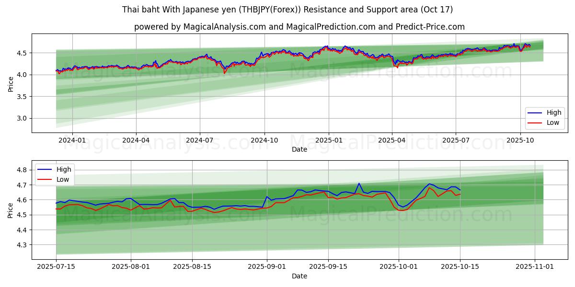Click the 2025-10 tick on top chart
The height and width of the screenshot is (287, 575).
pyautogui.click(x=520, y=140)
